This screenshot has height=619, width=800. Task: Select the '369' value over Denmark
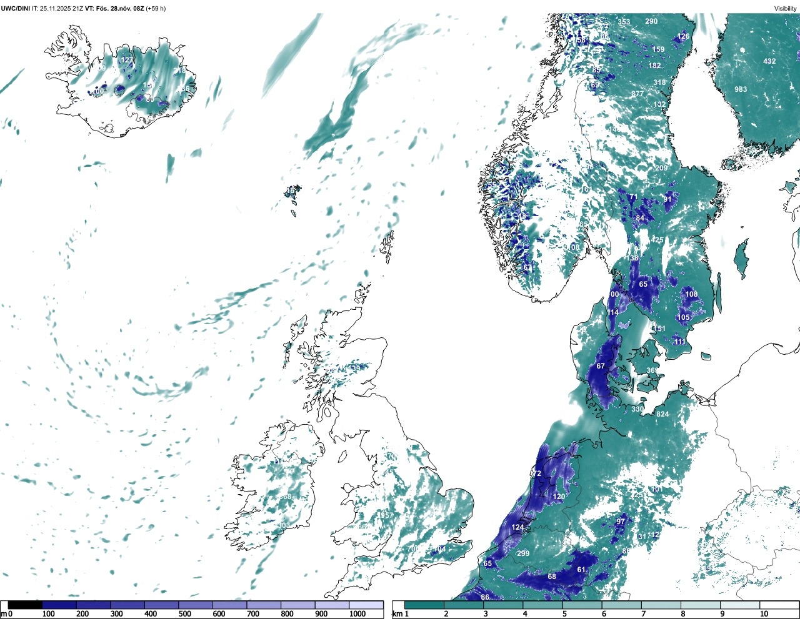click(652, 370)
